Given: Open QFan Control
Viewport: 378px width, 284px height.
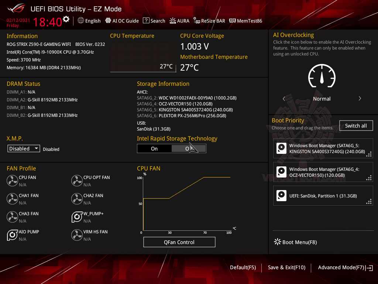Looking at the screenshot, I should (x=179, y=242).
